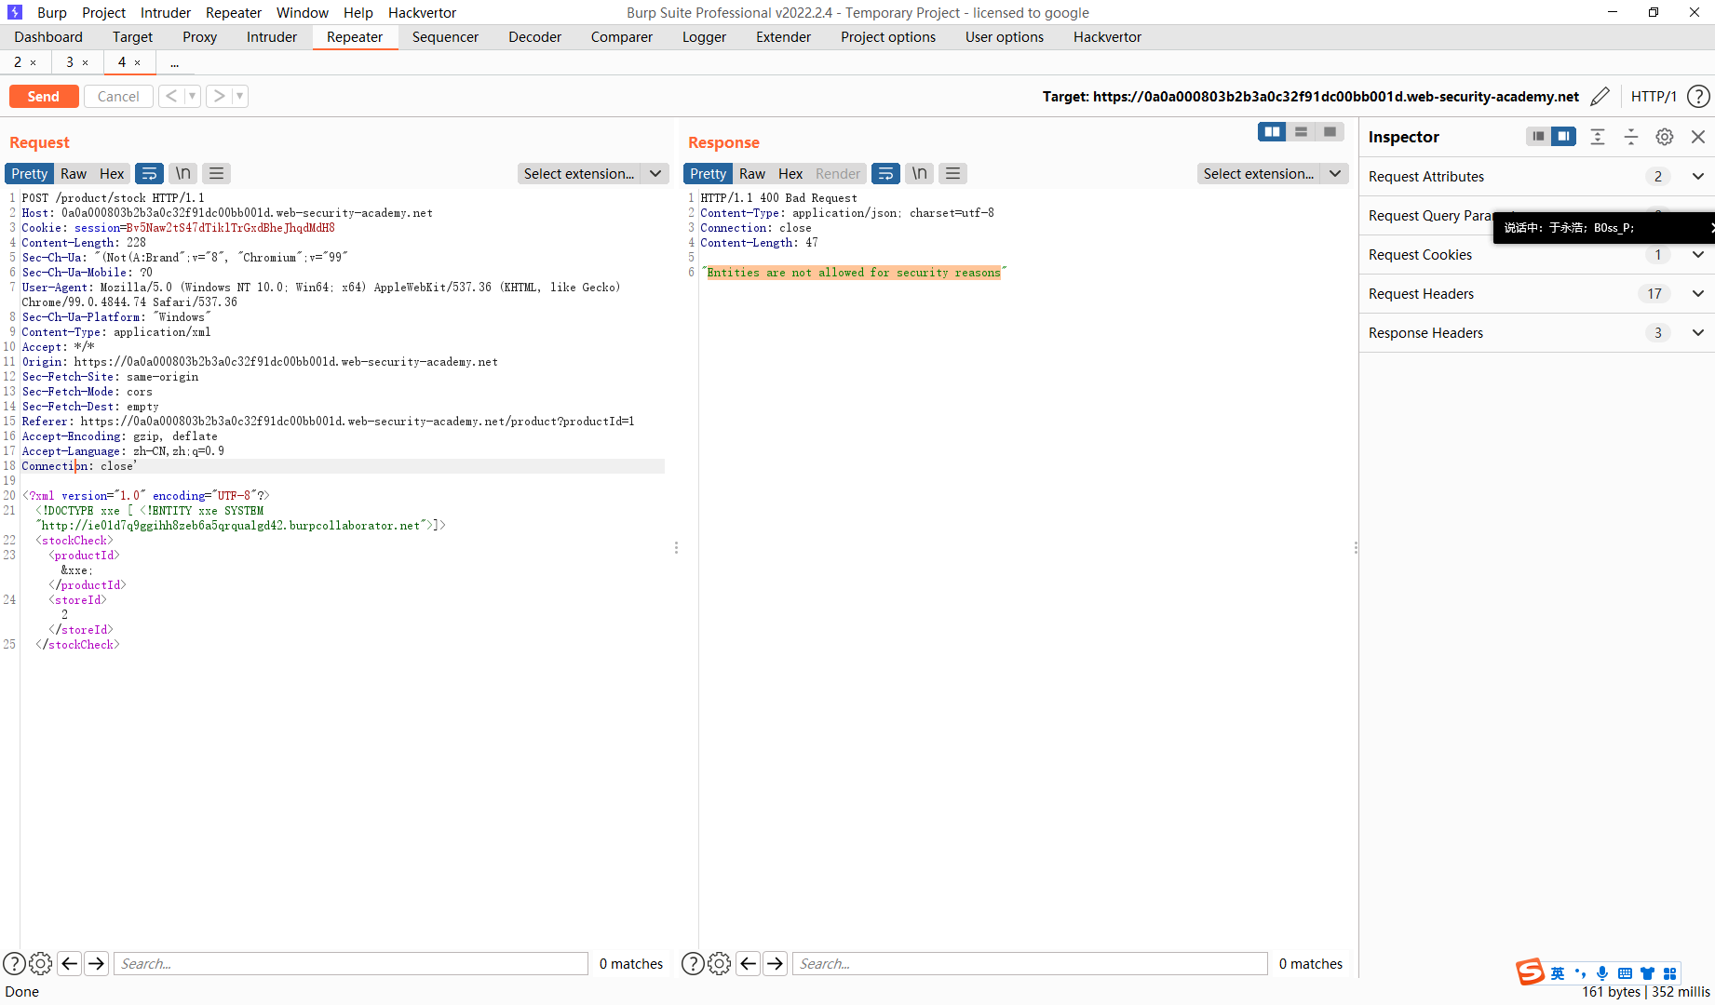Image resolution: width=1715 pixels, height=1005 pixels.
Task: Toggle response non-printable characters \n icon
Action: [x=920, y=173]
